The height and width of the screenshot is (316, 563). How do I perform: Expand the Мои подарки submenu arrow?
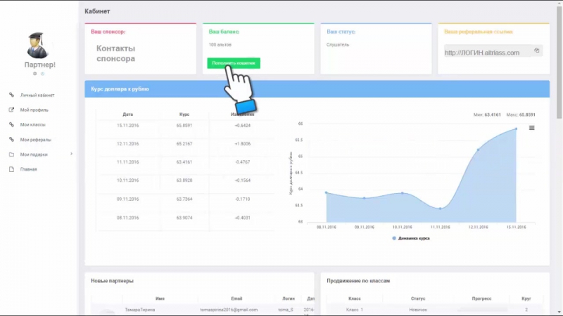coord(71,154)
